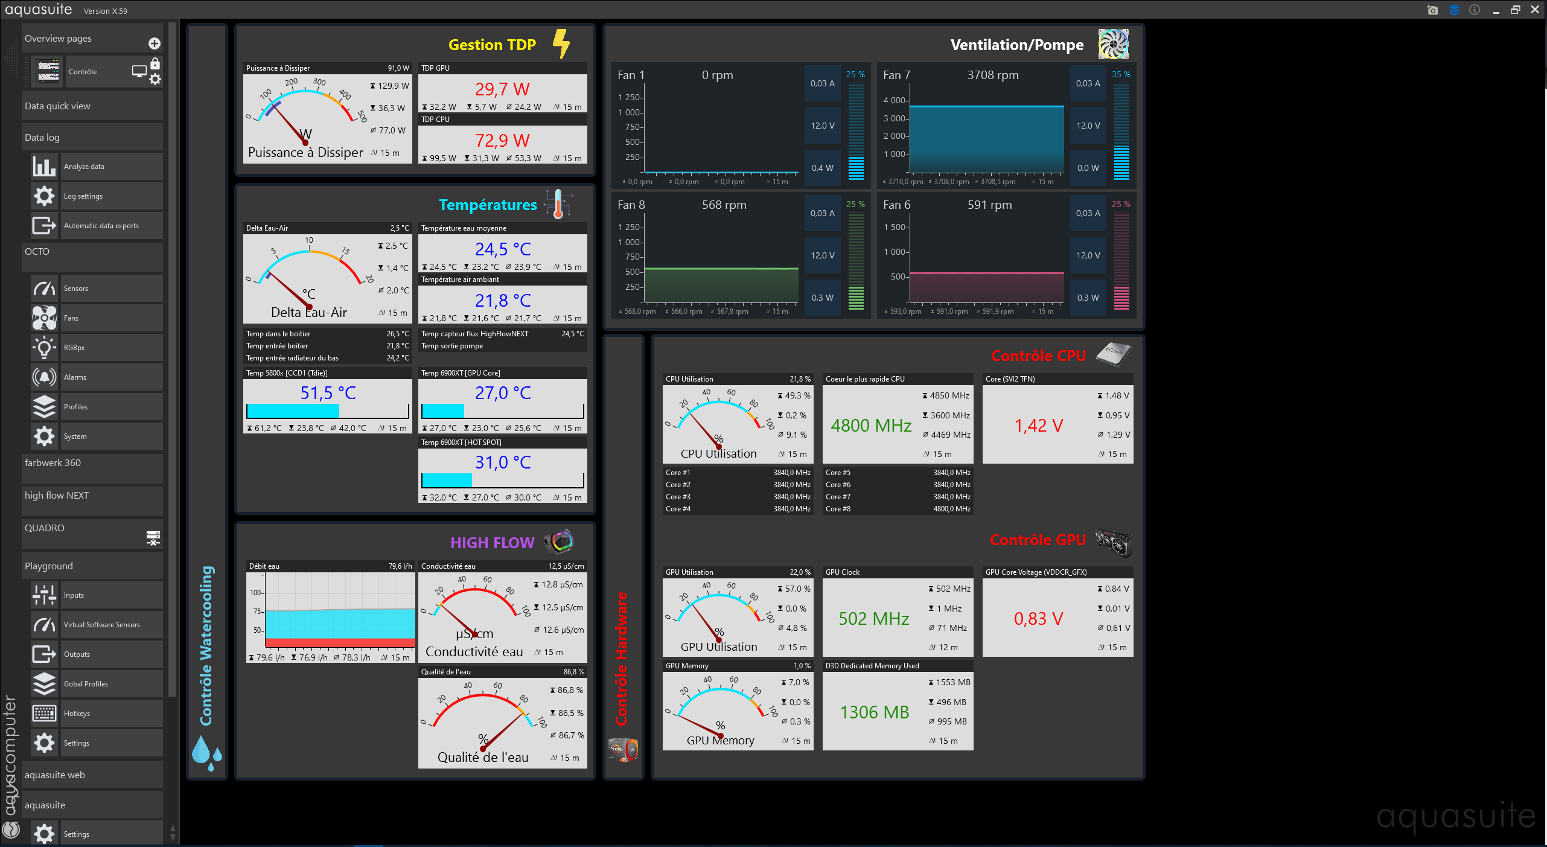Click the sidebar vertical scrollbar
Image resolution: width=1547 pixels, height=847 pixels.
point(173,359)
